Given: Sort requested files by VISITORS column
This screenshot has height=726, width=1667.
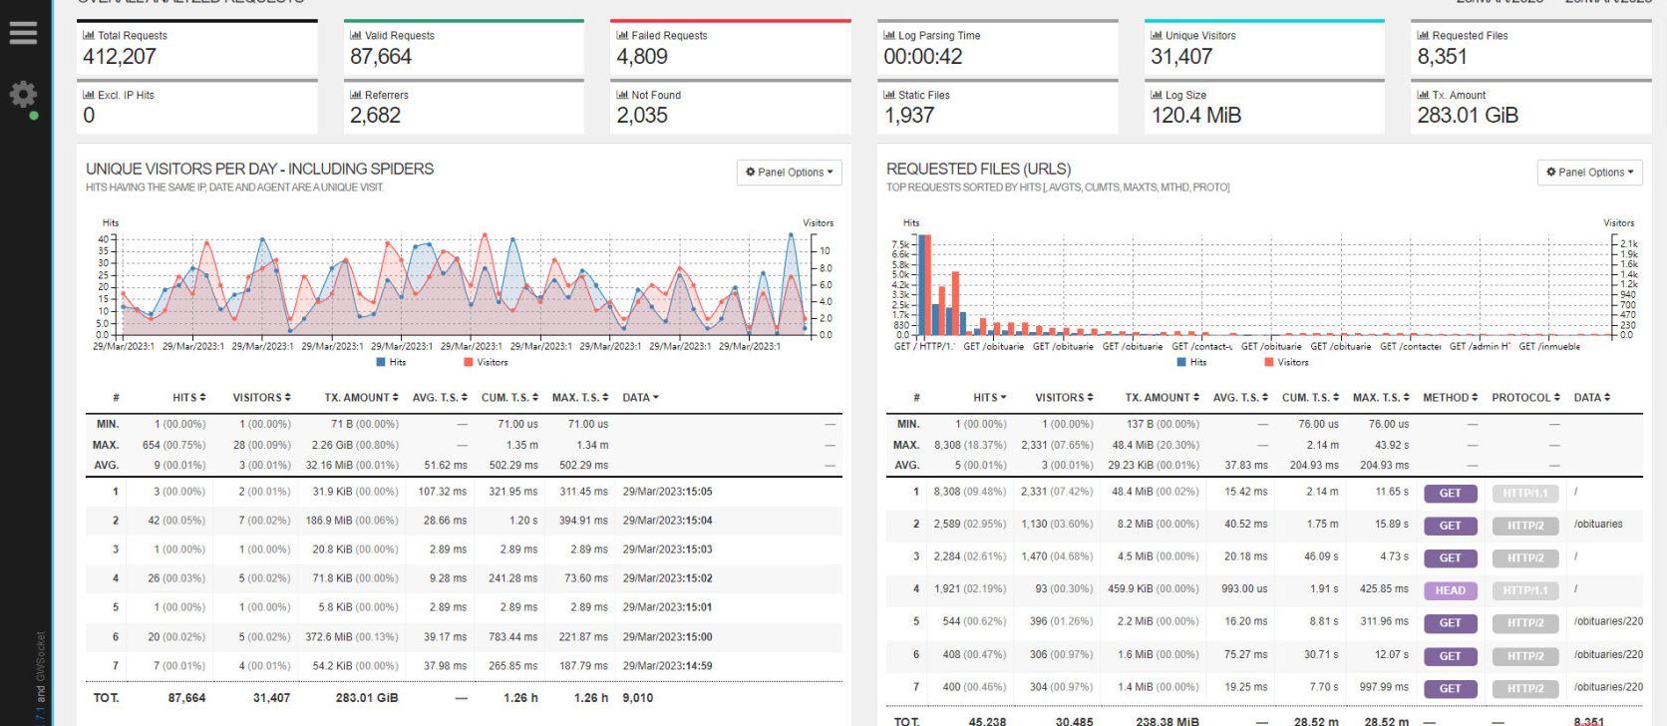Looking at the screenshot, I should [x=1064, y=397].
